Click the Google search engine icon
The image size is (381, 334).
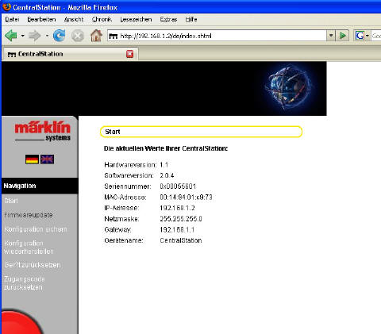pyautogui.click(x=360, y=35)
